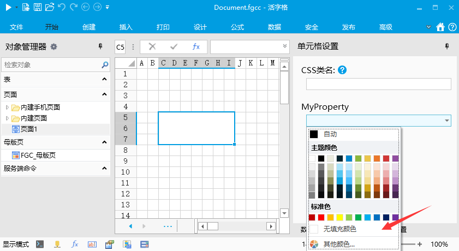Click the CSS类名 input field
Screen dimensions: 459x251
pos(379,84)
